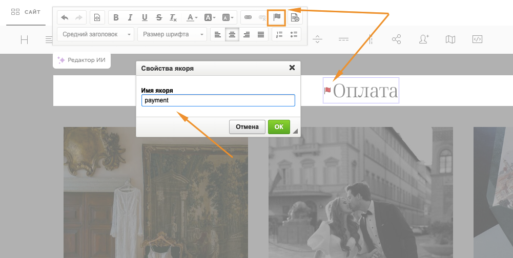
Task: Open the Средний заголовок style dropdown
Action: click(x=95, y=34)
